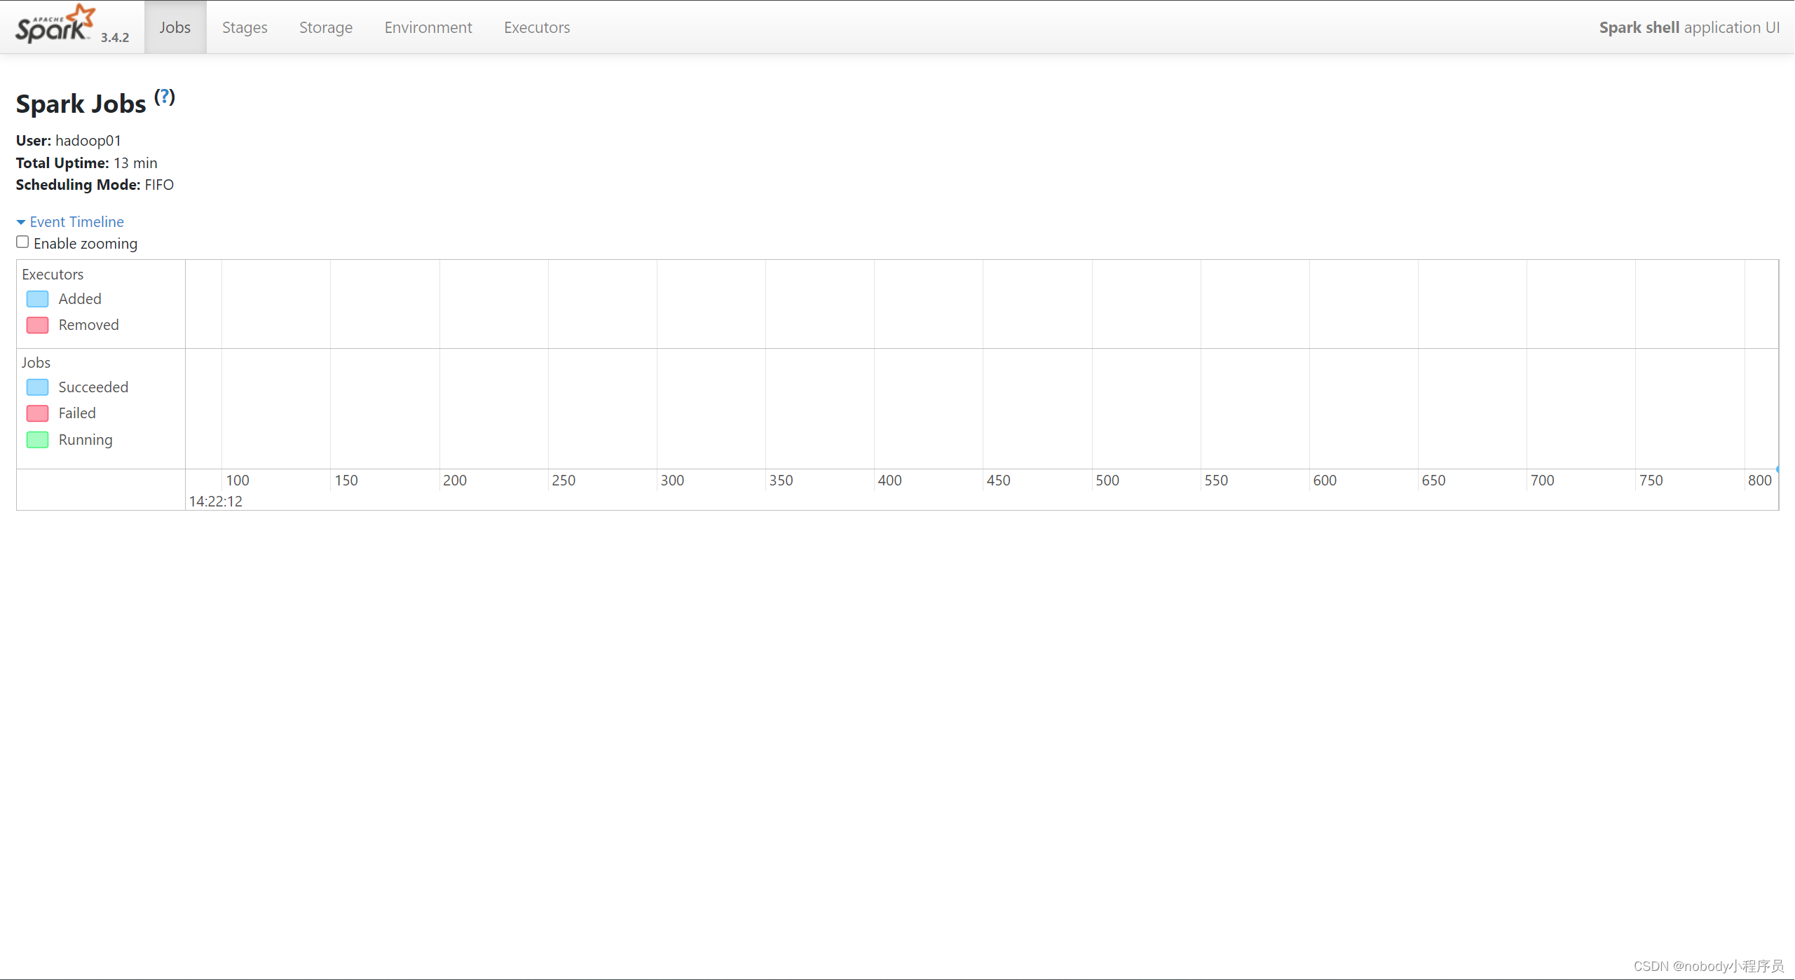The height and width of the screenshot is (980, 1795).
Task: Click the 14:22:12 timeline timestamp
Action: pyautogui.click(x=215, y=502)
